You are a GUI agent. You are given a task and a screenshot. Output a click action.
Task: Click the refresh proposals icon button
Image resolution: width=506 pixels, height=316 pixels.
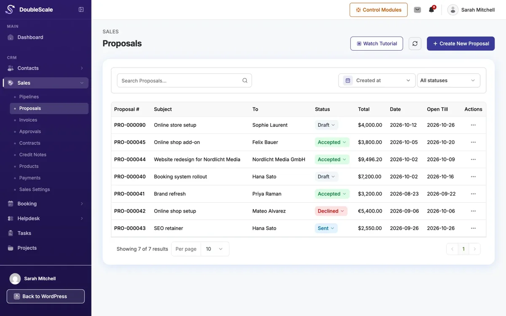coord(415,43)
